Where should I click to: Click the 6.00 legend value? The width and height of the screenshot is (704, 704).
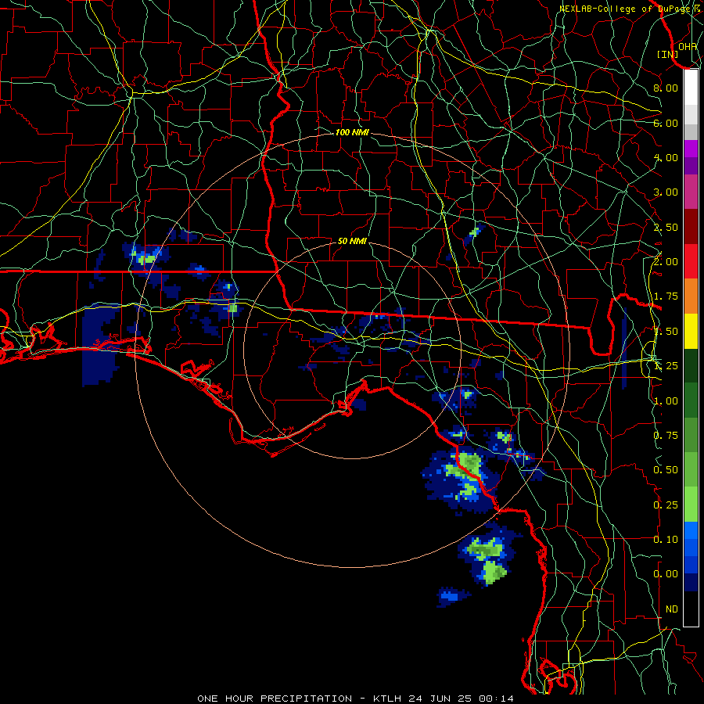[666, 123]
